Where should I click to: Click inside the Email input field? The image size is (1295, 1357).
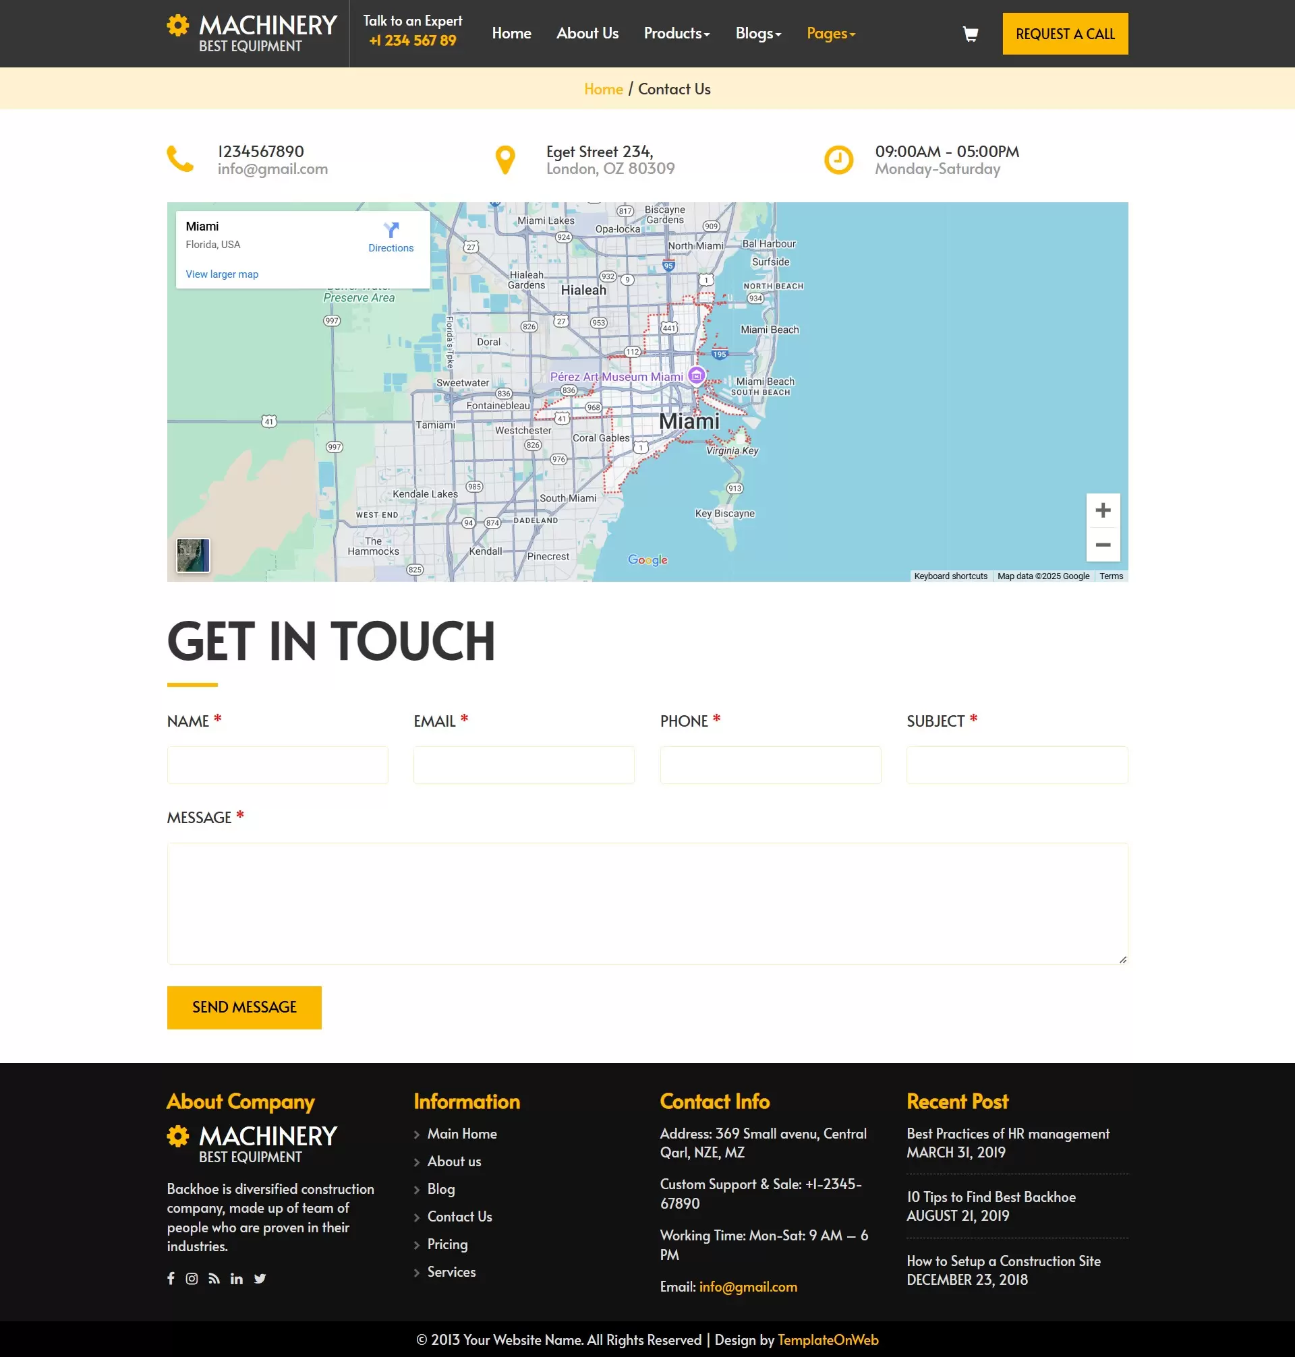[x=524, y=765]
